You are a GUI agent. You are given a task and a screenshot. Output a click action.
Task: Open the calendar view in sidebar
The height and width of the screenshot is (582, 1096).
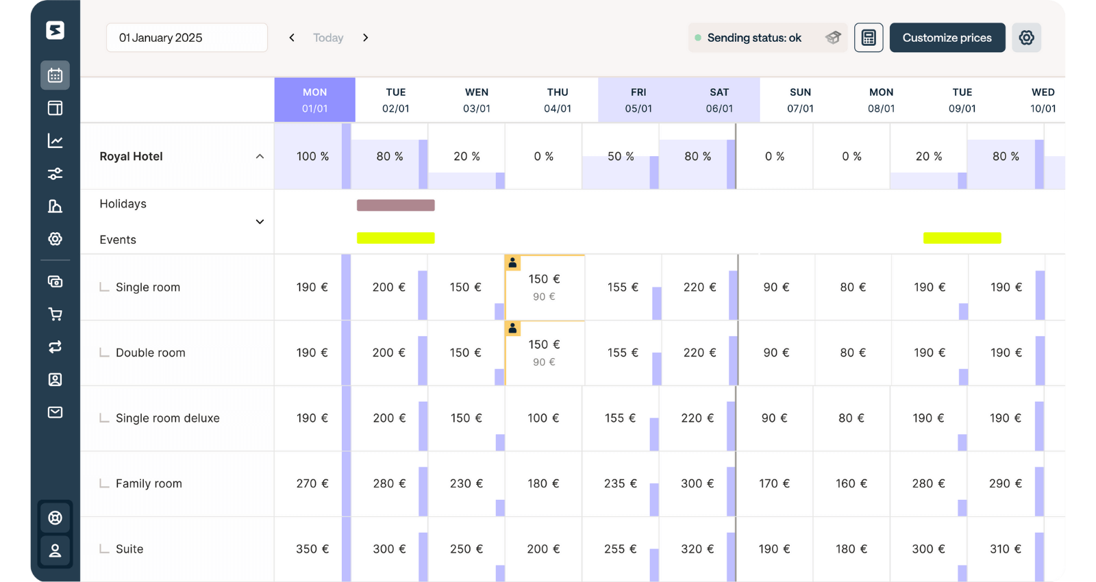pyautogui.click(x=55, y=75)
